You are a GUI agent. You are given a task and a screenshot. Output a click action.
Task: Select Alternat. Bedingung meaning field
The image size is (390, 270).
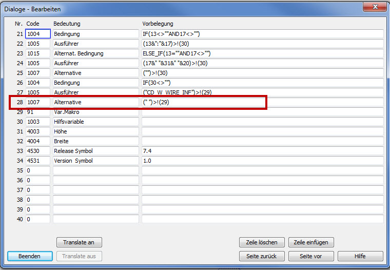(x=96, y=53)
